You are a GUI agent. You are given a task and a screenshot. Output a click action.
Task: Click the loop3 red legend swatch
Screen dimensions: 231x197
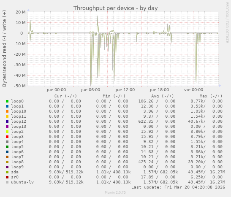click(x=7, y=137)
